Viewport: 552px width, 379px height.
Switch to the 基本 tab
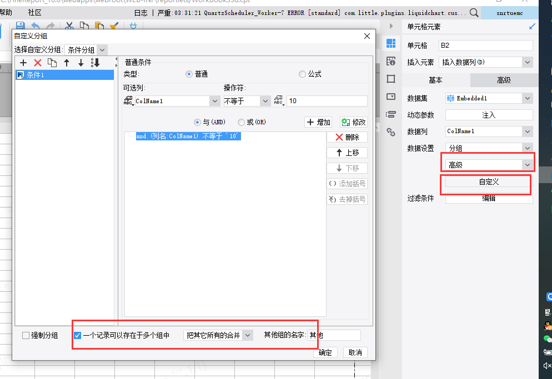(436, 80)
